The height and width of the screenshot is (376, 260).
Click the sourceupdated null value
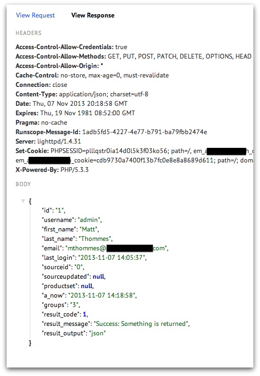click(x=98, y=276)
